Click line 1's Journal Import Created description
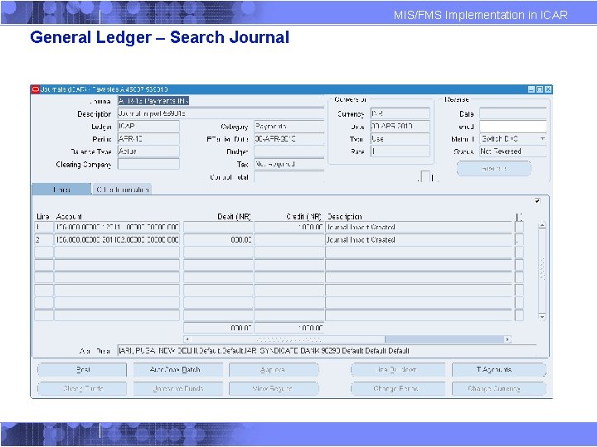Viewport: 597px width, 447px height. 419,227
